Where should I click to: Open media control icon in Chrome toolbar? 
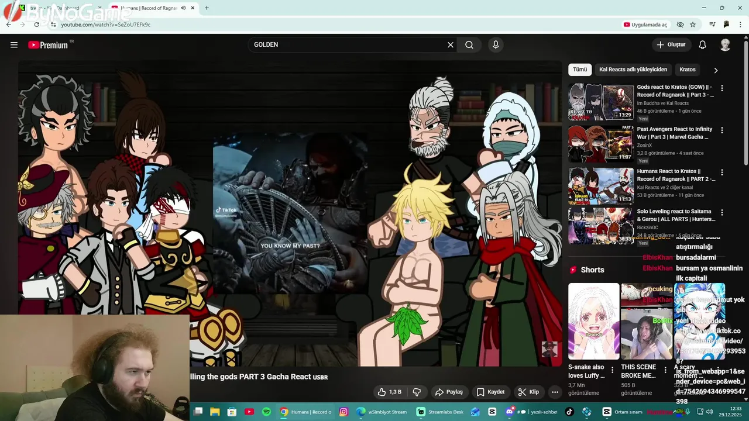tap(712, 25)
